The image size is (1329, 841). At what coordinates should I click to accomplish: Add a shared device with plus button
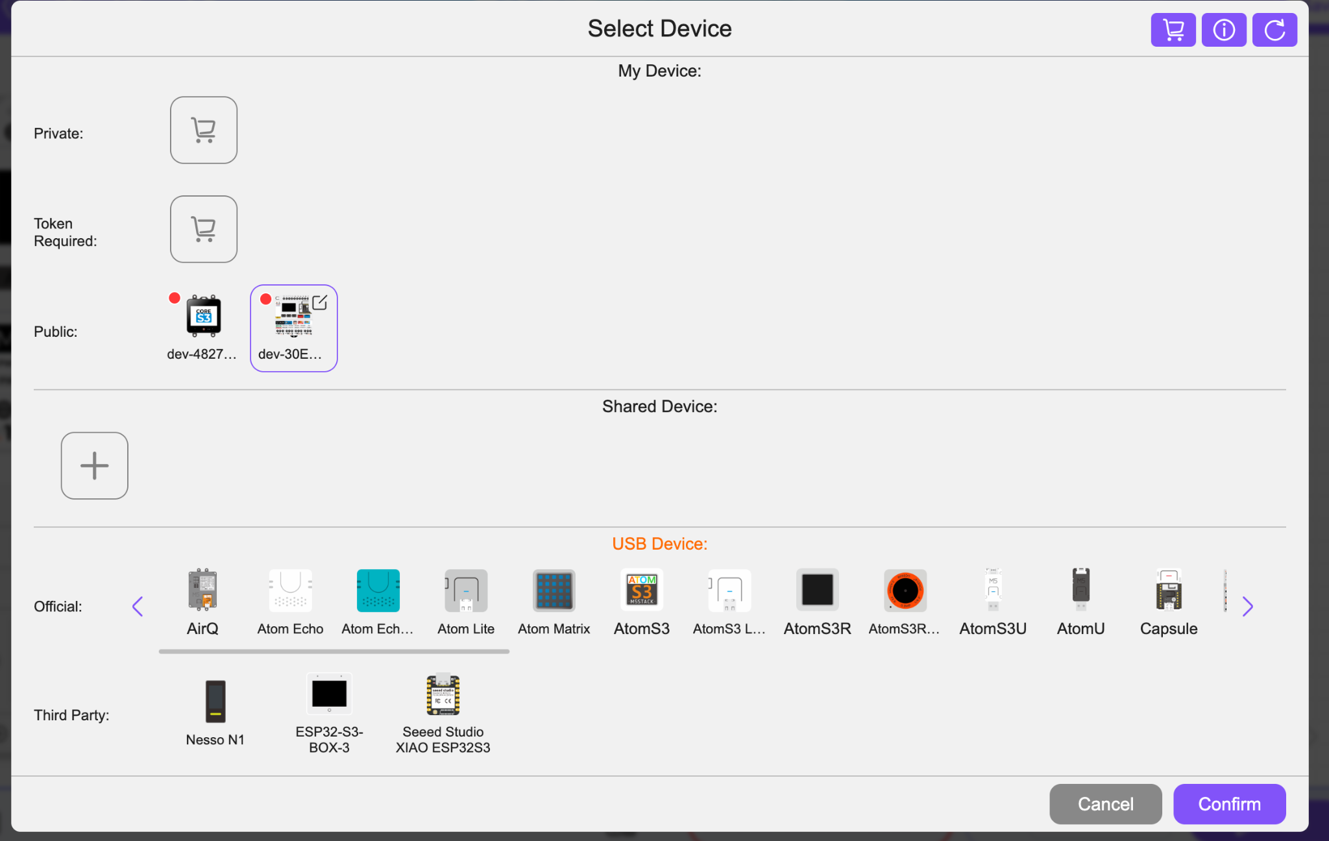[95, 465]
